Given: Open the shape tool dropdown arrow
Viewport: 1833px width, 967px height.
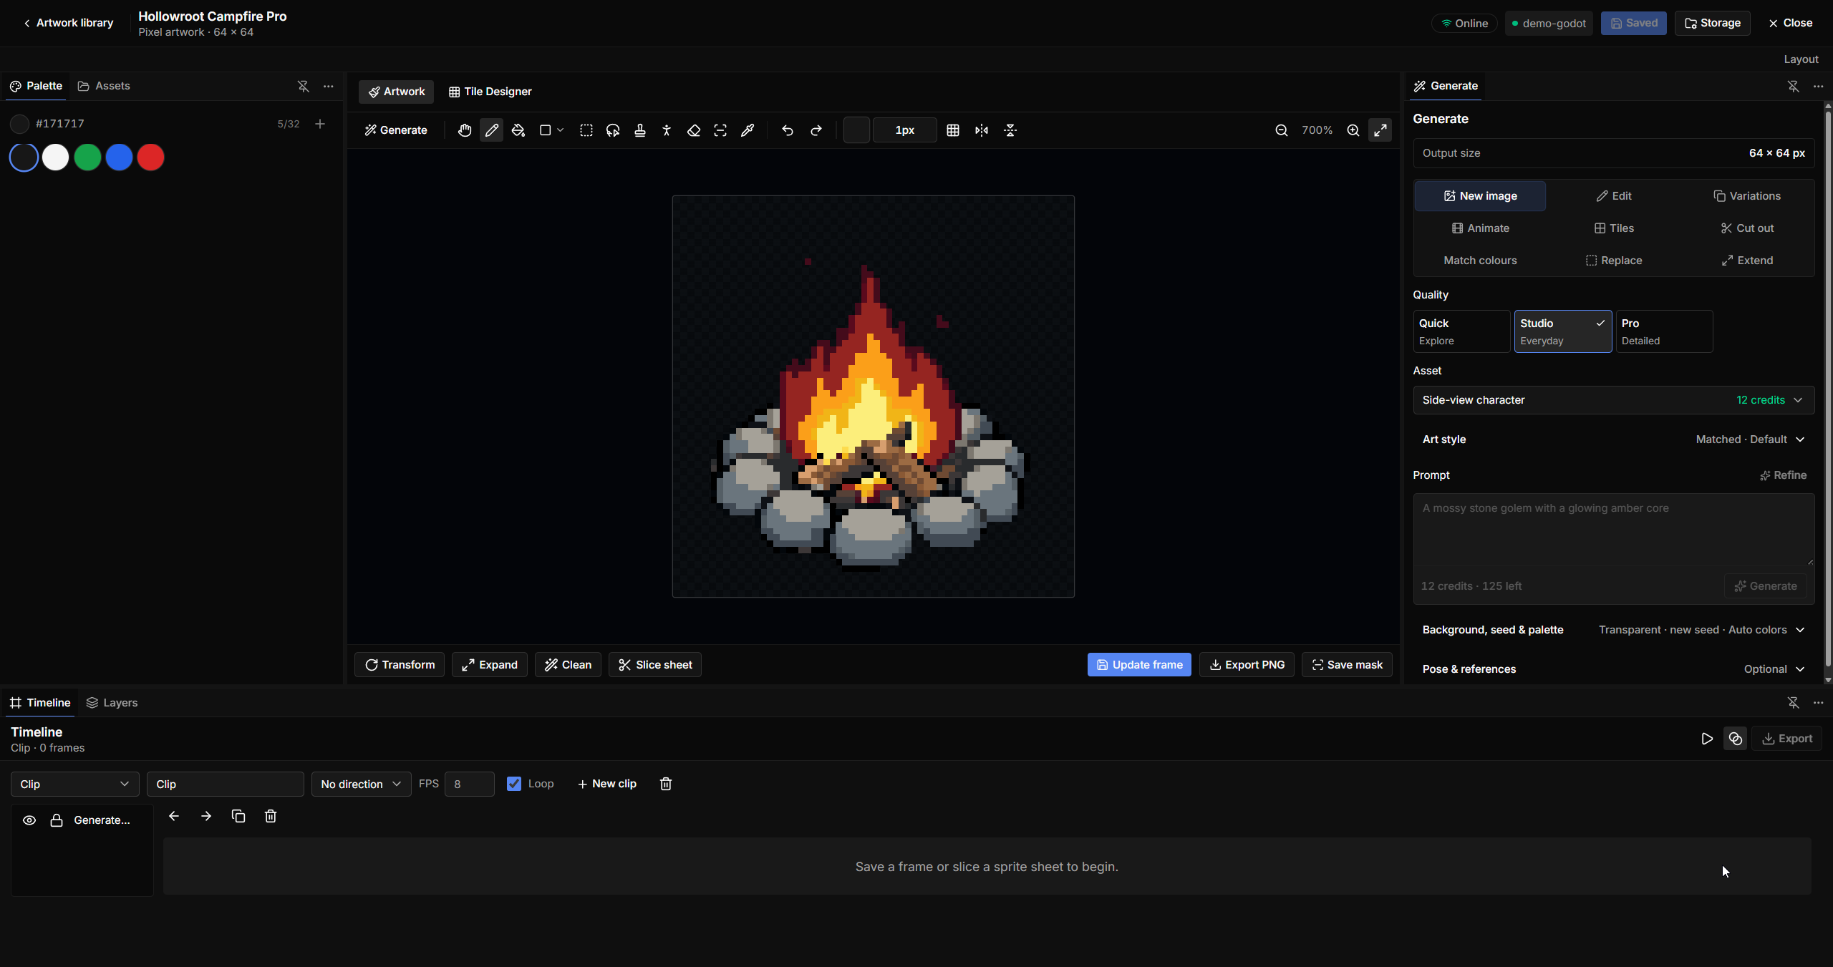Looking at the screenshot, I should [561, 130].
